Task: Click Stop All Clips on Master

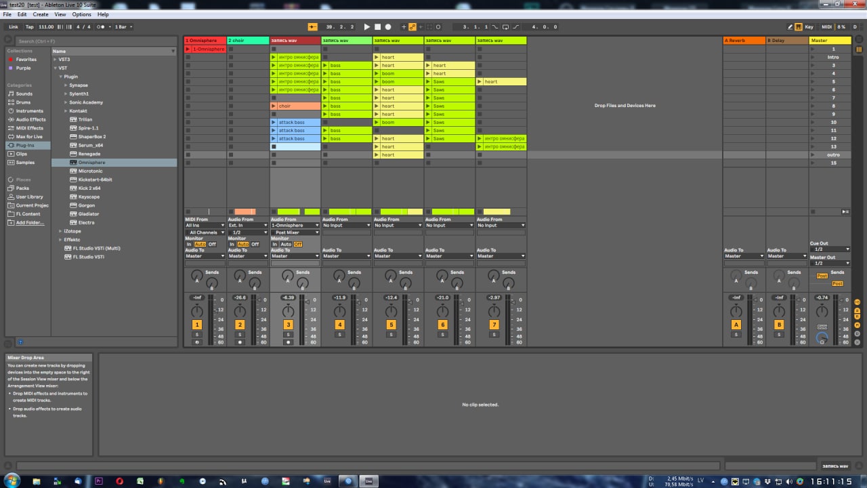Action: pyautogui.click(x=813, y=211)
